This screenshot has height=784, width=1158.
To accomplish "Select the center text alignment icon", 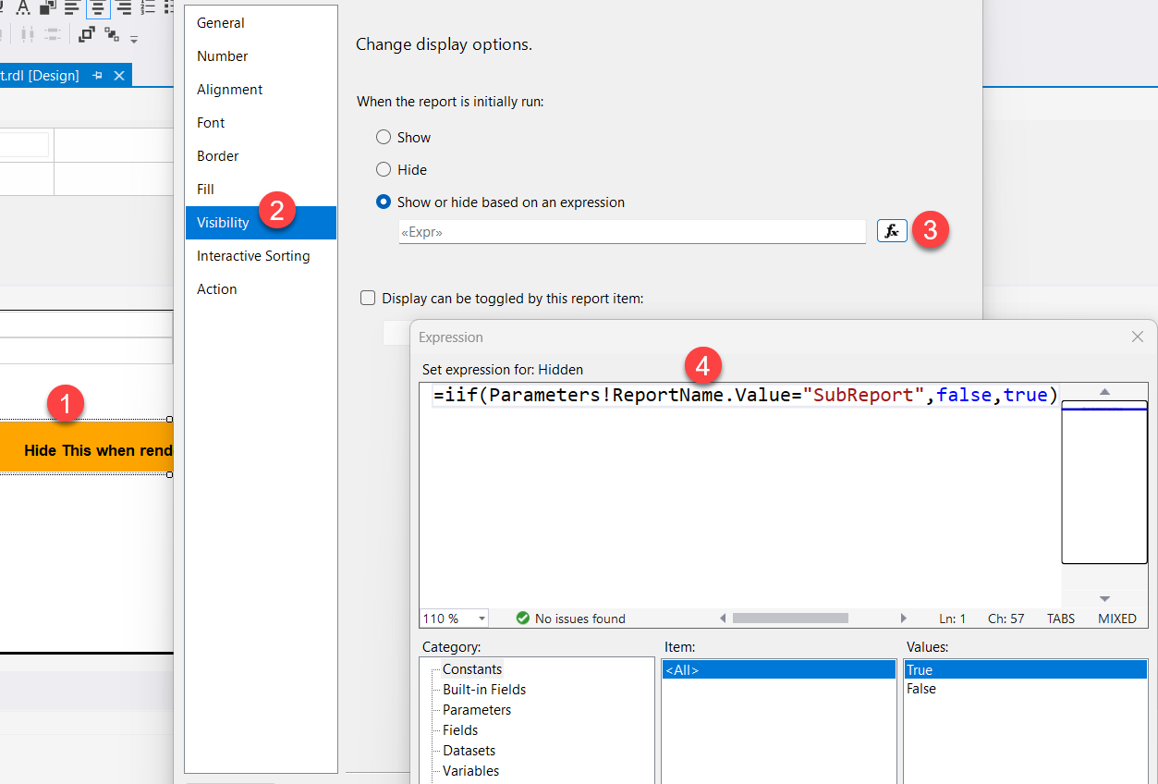I will (x=98, y=8).
